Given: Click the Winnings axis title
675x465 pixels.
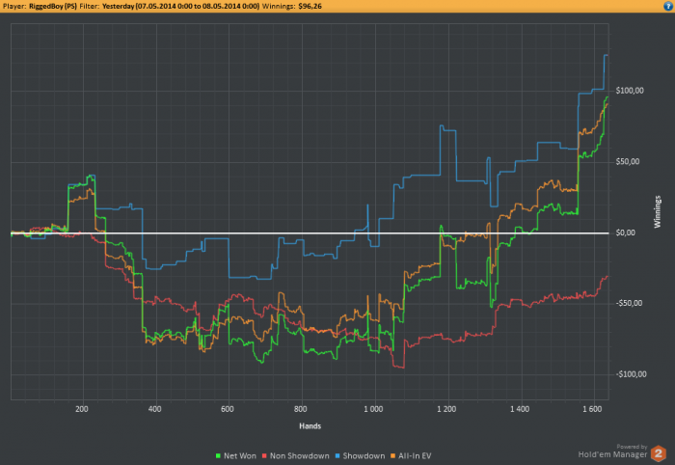Looking at the screenshot, I should click(x=658, y=212).
